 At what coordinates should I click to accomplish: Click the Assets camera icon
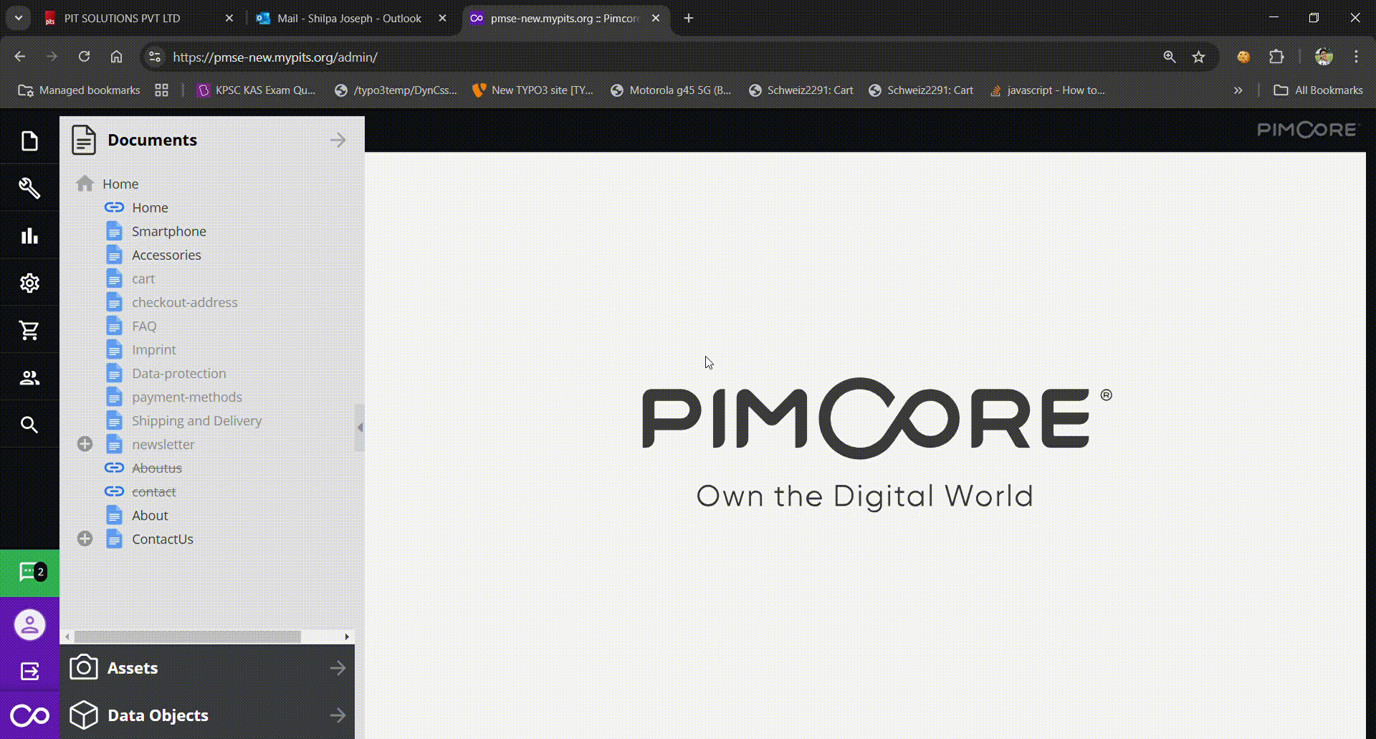coord(84,667)
